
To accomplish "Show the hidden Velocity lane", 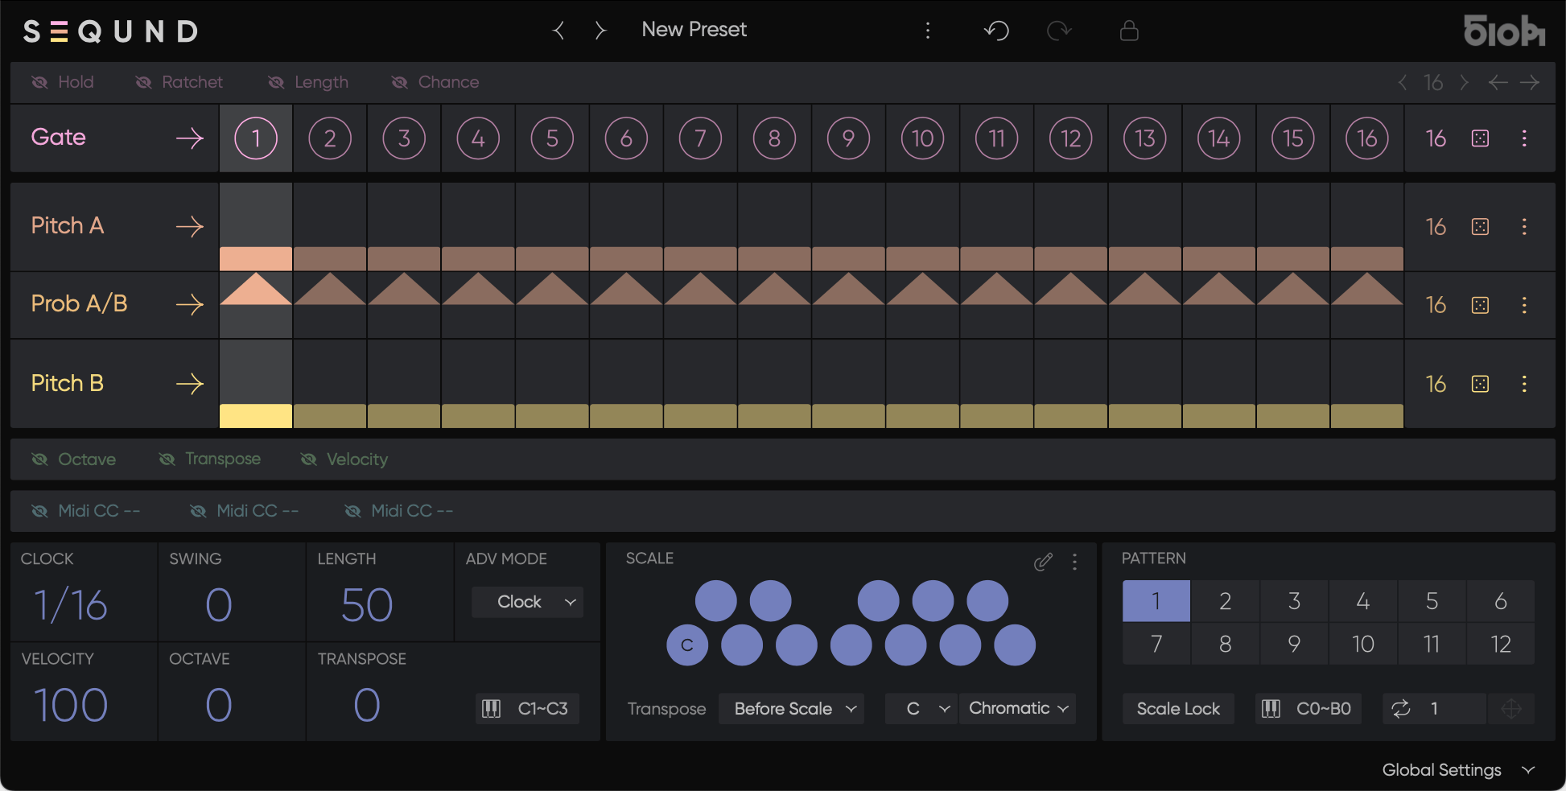I will point(344,459).
